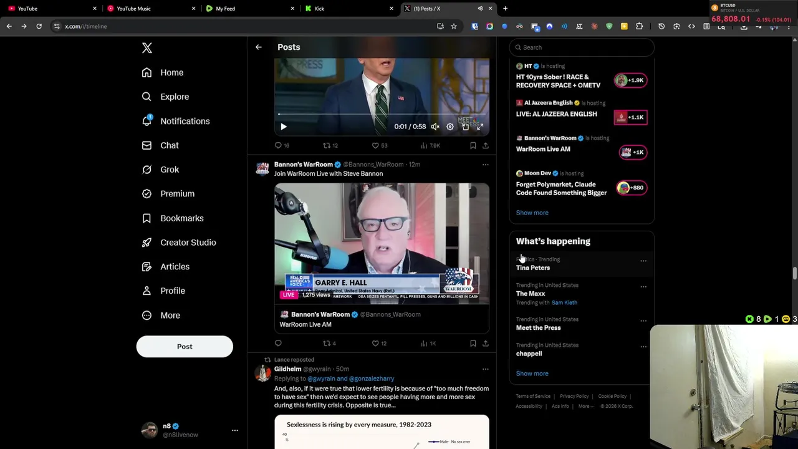The width and height of the screenshot is (798, 449).
Task: Expand footer More options
Action: (585, 406)
